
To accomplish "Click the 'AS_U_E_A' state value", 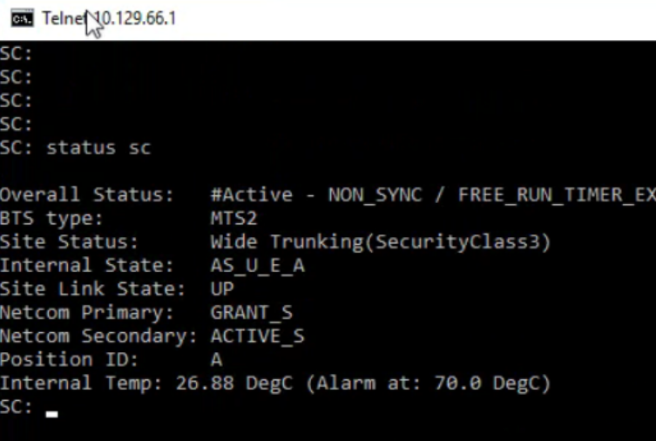I will [x=257, y=265].
